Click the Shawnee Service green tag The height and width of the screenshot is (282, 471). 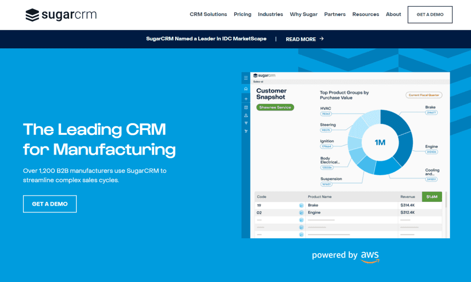(275, 107)
